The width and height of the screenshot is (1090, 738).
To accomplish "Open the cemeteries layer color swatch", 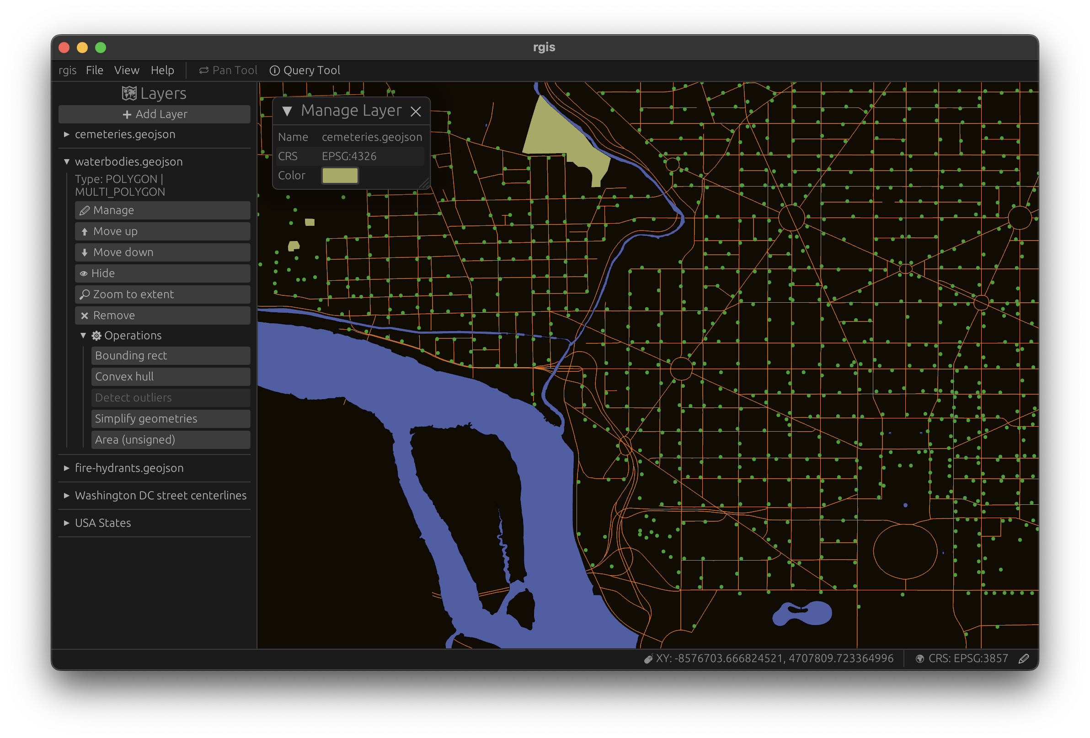I will click(x=340, y=176).
